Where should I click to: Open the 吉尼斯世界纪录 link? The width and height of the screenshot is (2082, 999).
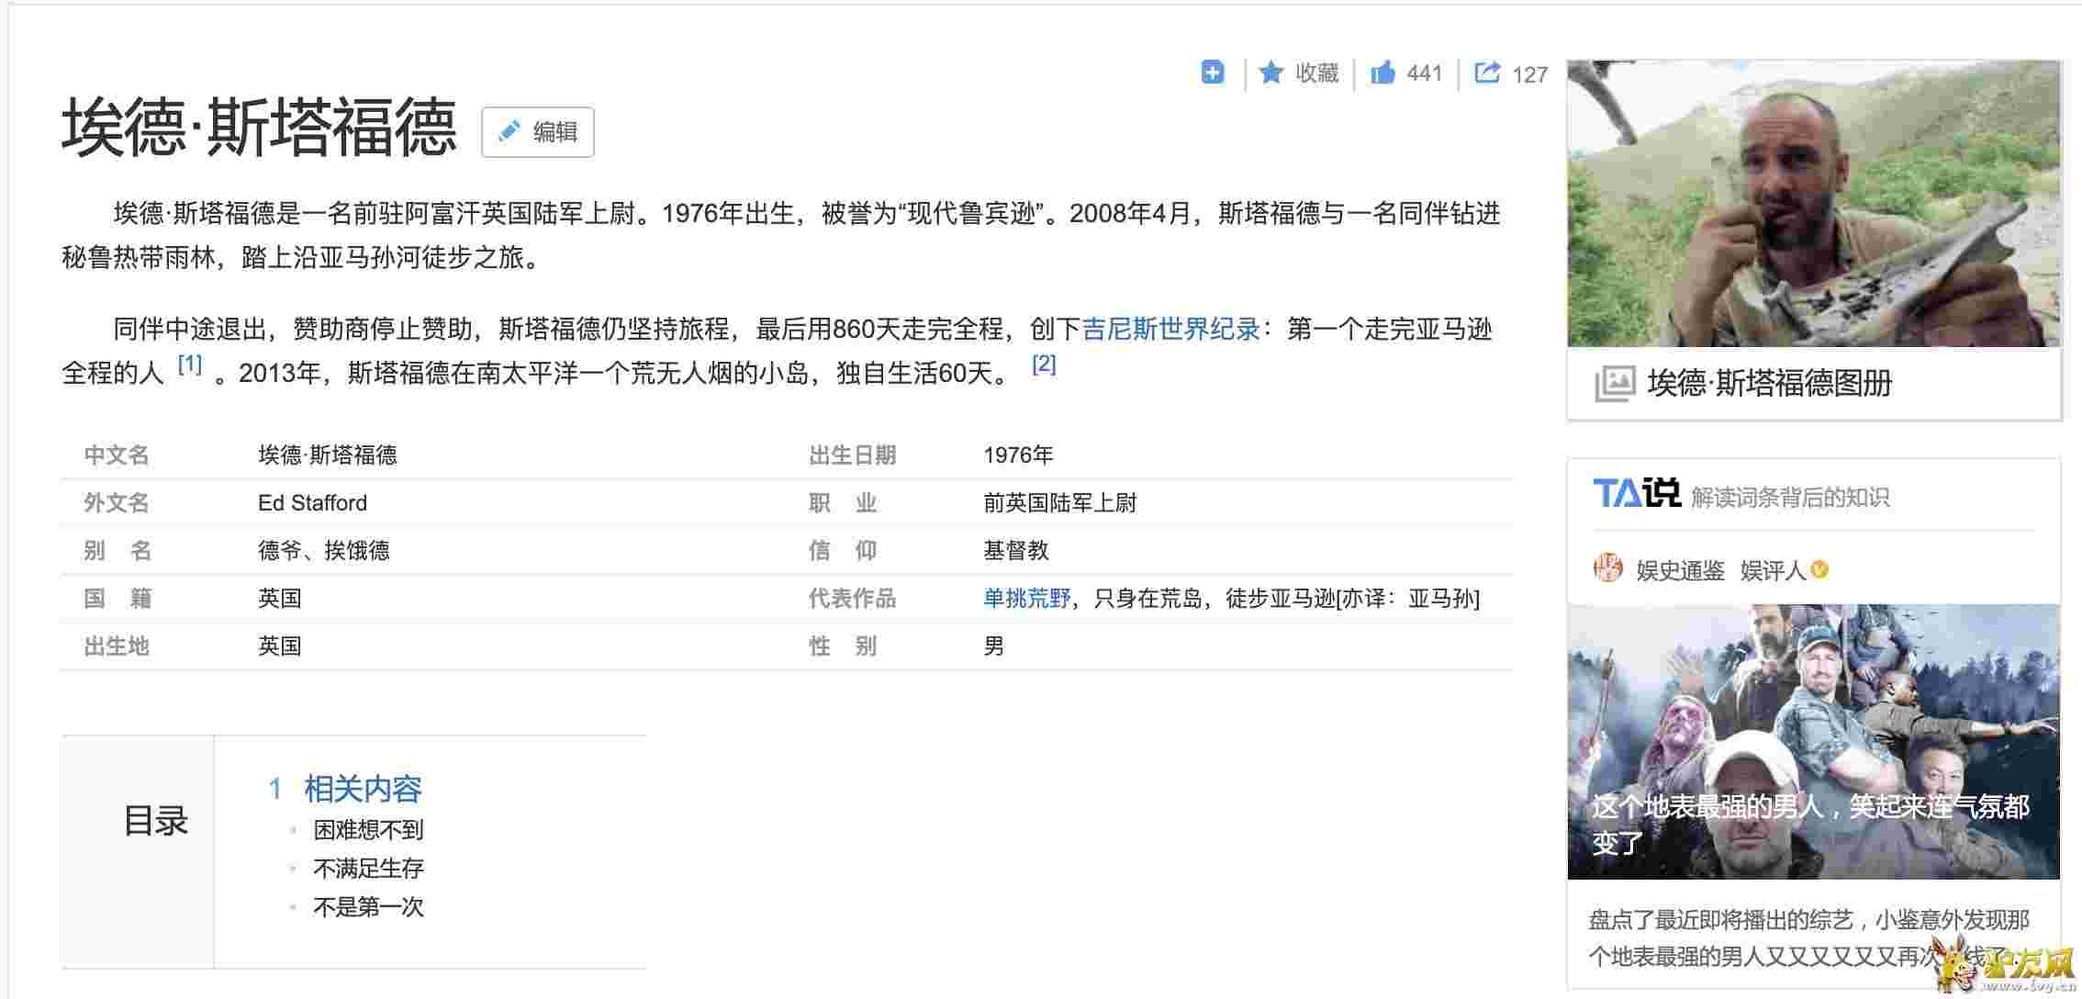tap(1170, 329)
